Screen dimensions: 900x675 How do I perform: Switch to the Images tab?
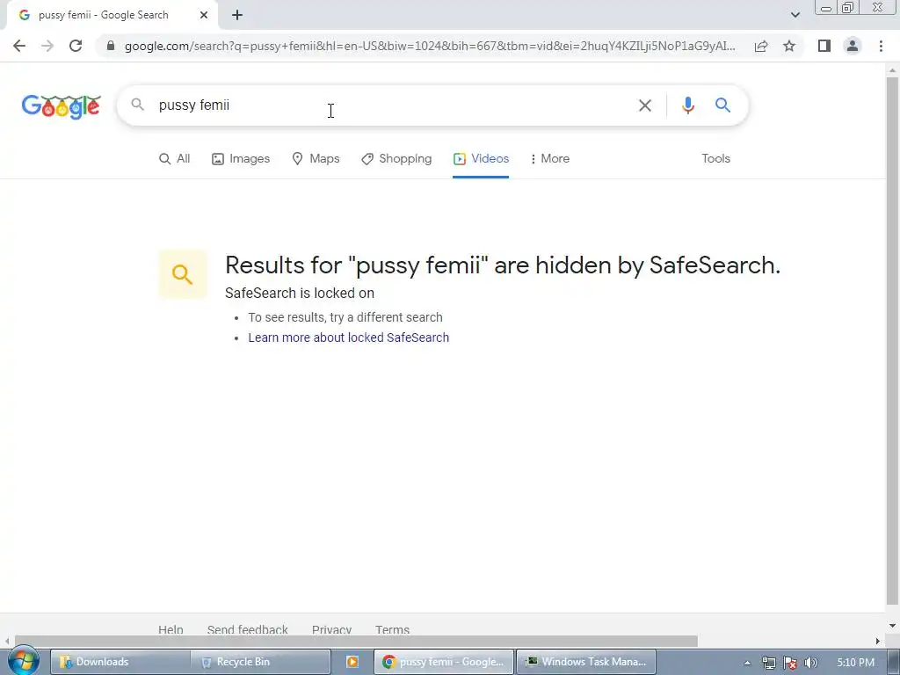tap(241, 158)
